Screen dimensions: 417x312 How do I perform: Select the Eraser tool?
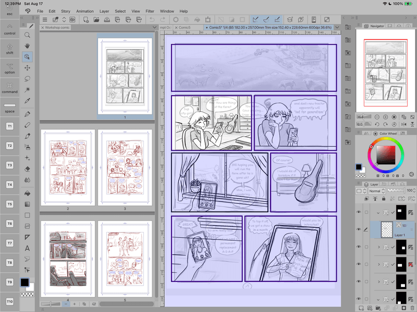tap(27, 168)
